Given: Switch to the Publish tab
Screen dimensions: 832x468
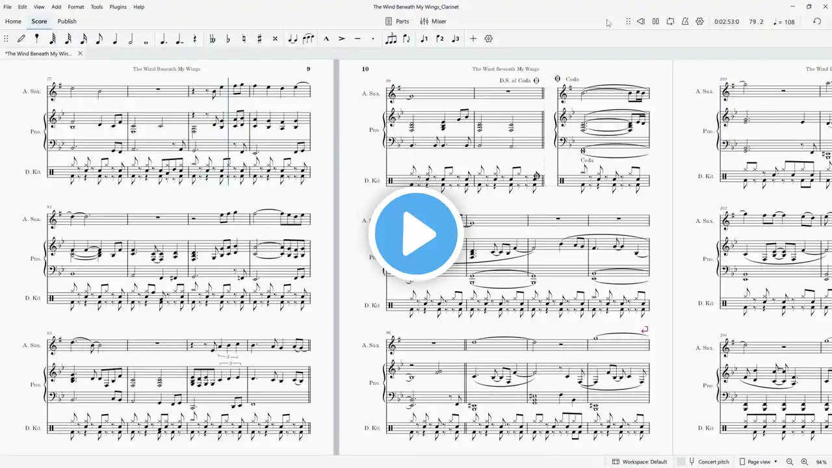Looking at the screenshot, I should click(67, 21).
